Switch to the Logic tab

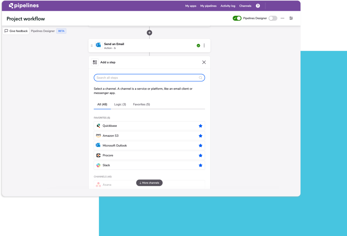tap(120, 104)
